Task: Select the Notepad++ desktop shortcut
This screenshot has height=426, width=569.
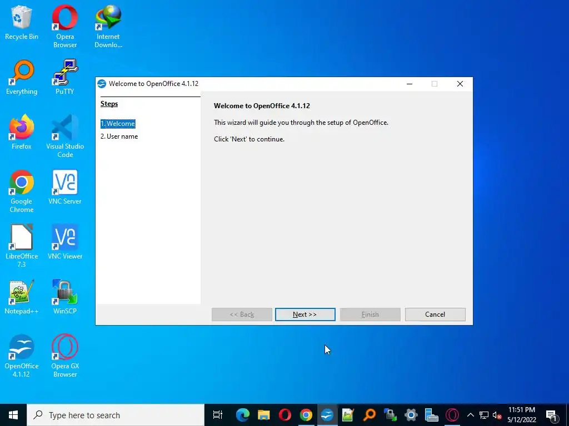Action: click(22, 297)
